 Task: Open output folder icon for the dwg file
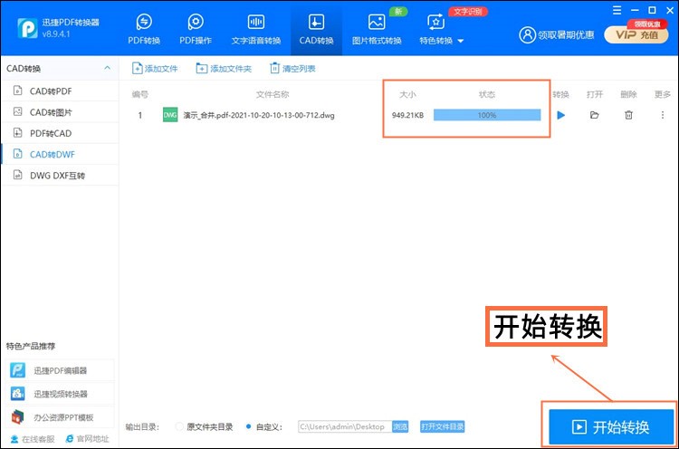point(595,115)
